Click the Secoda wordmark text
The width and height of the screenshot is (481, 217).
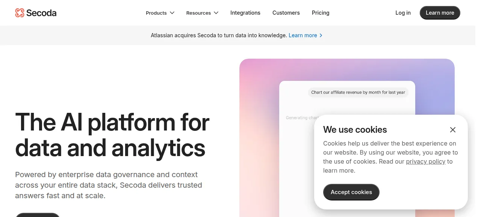coord(41,13)
